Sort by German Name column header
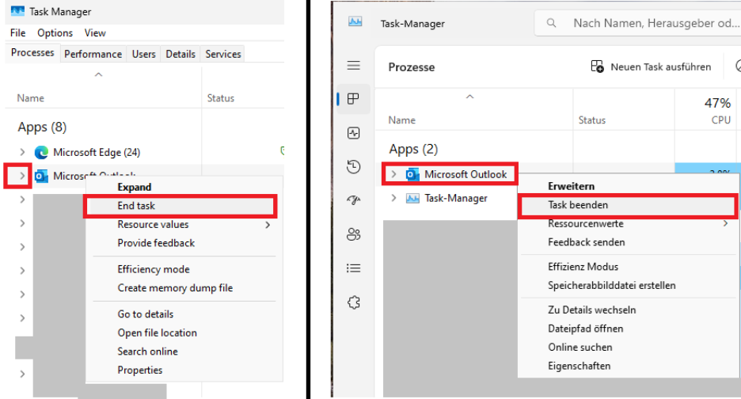The height and width of the screenshot is (399, 741). pos(401,120)
